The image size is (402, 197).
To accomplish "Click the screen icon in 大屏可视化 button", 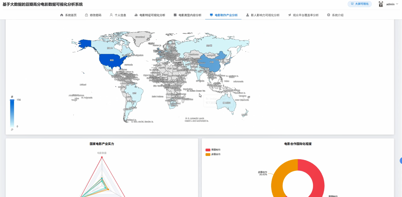I will pyautogui.click(x=352, y=4).
